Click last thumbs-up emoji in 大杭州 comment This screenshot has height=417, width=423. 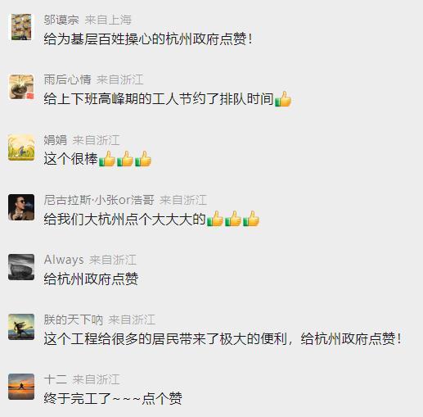coord(251,219)
